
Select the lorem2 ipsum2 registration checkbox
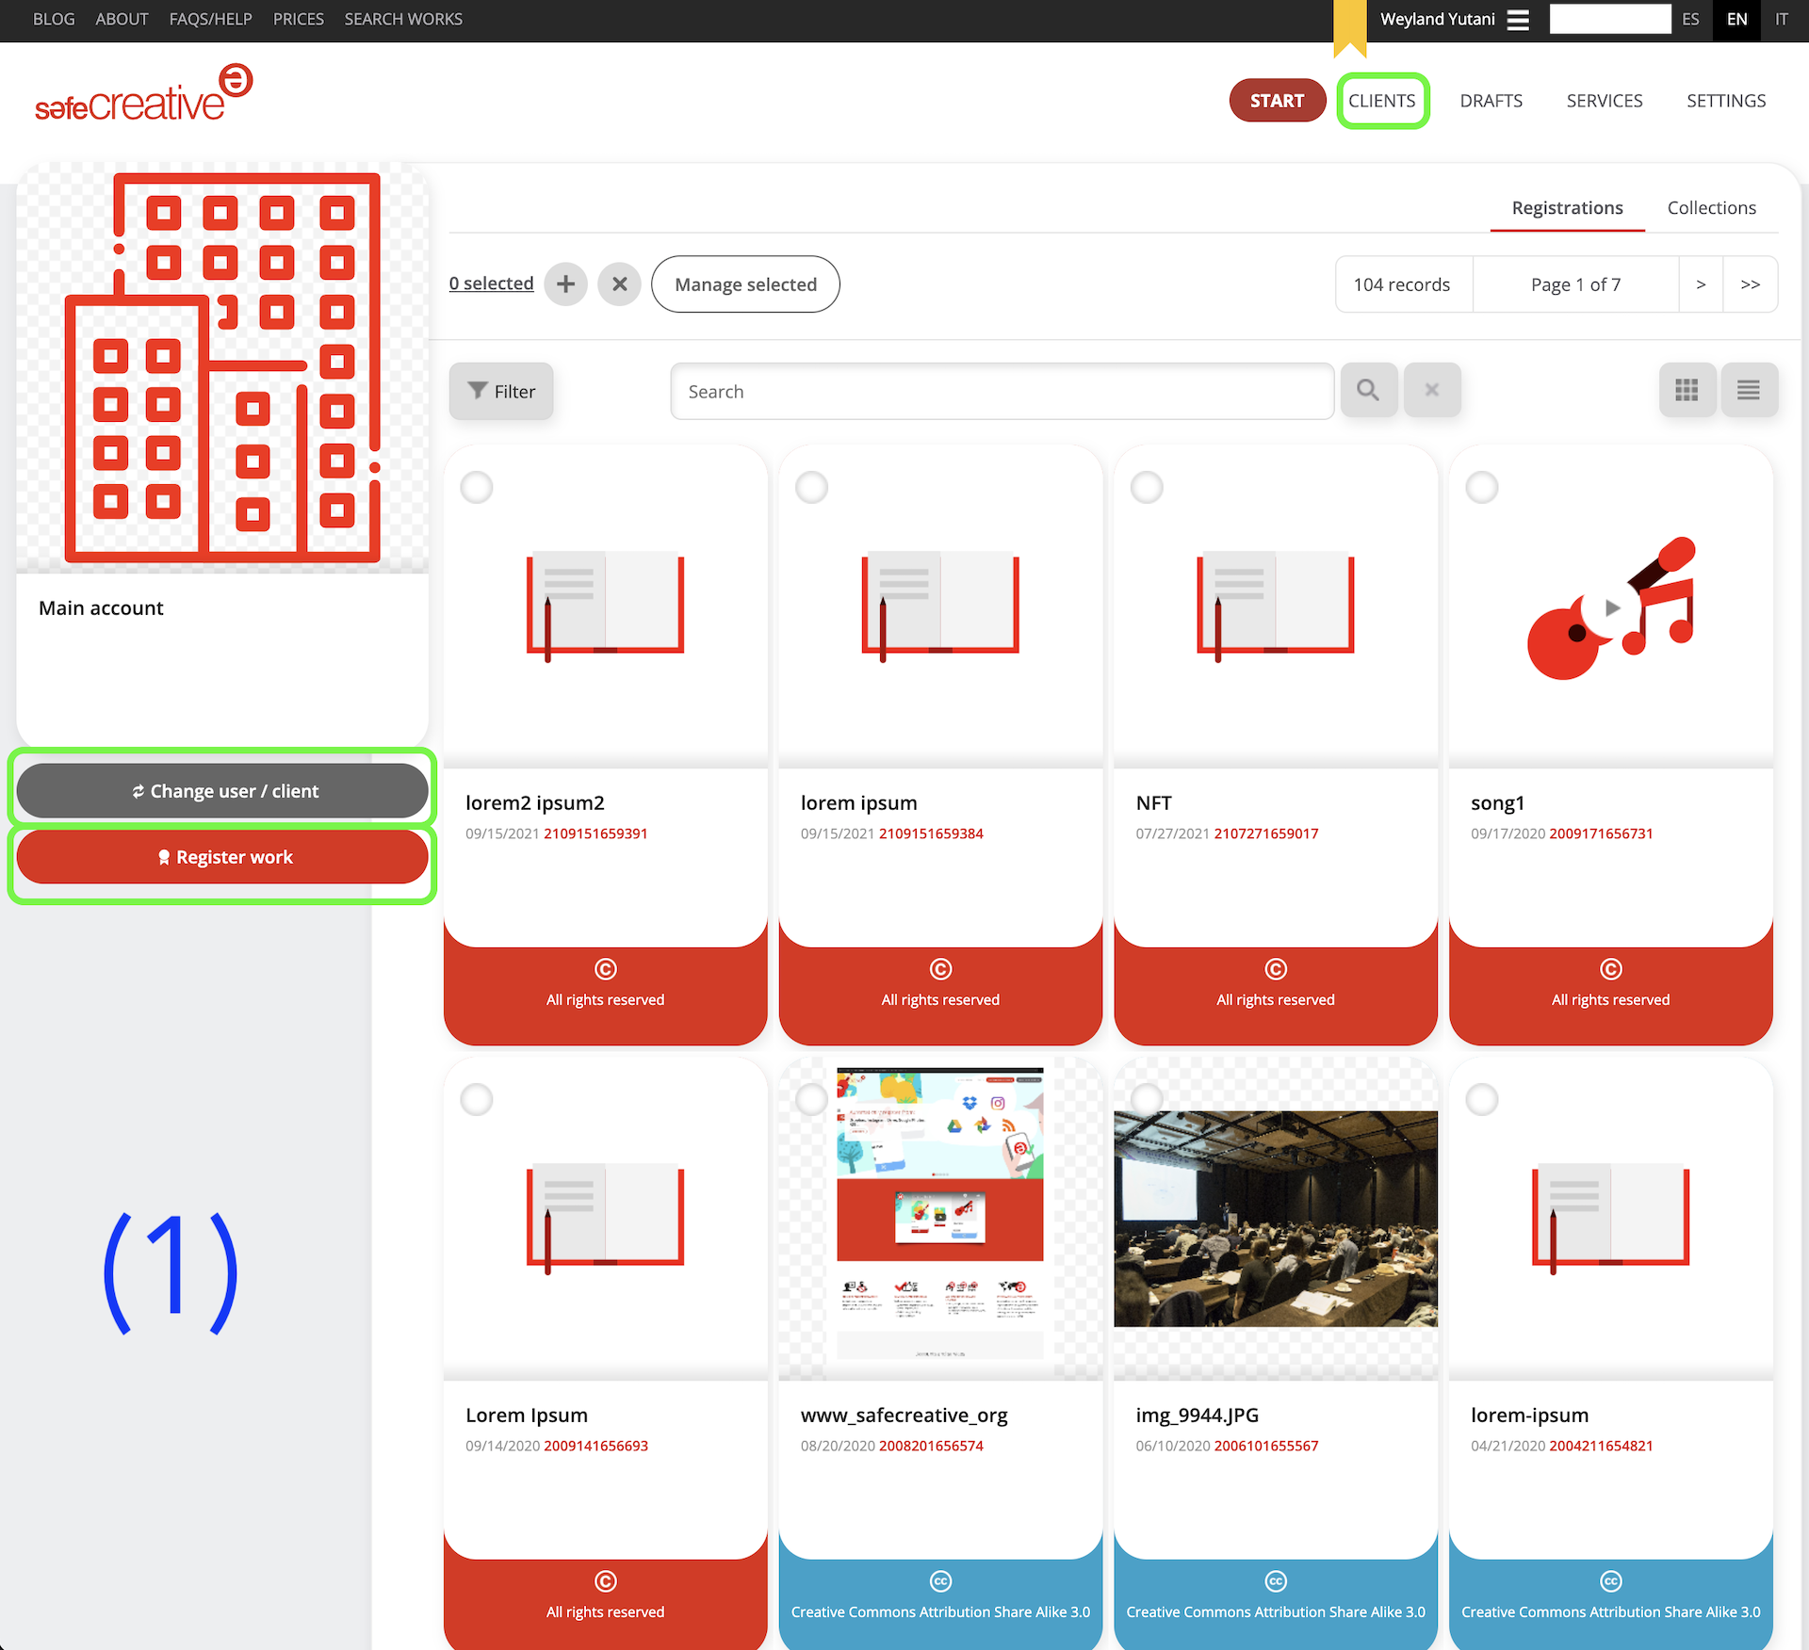click(x=477, y=488)
